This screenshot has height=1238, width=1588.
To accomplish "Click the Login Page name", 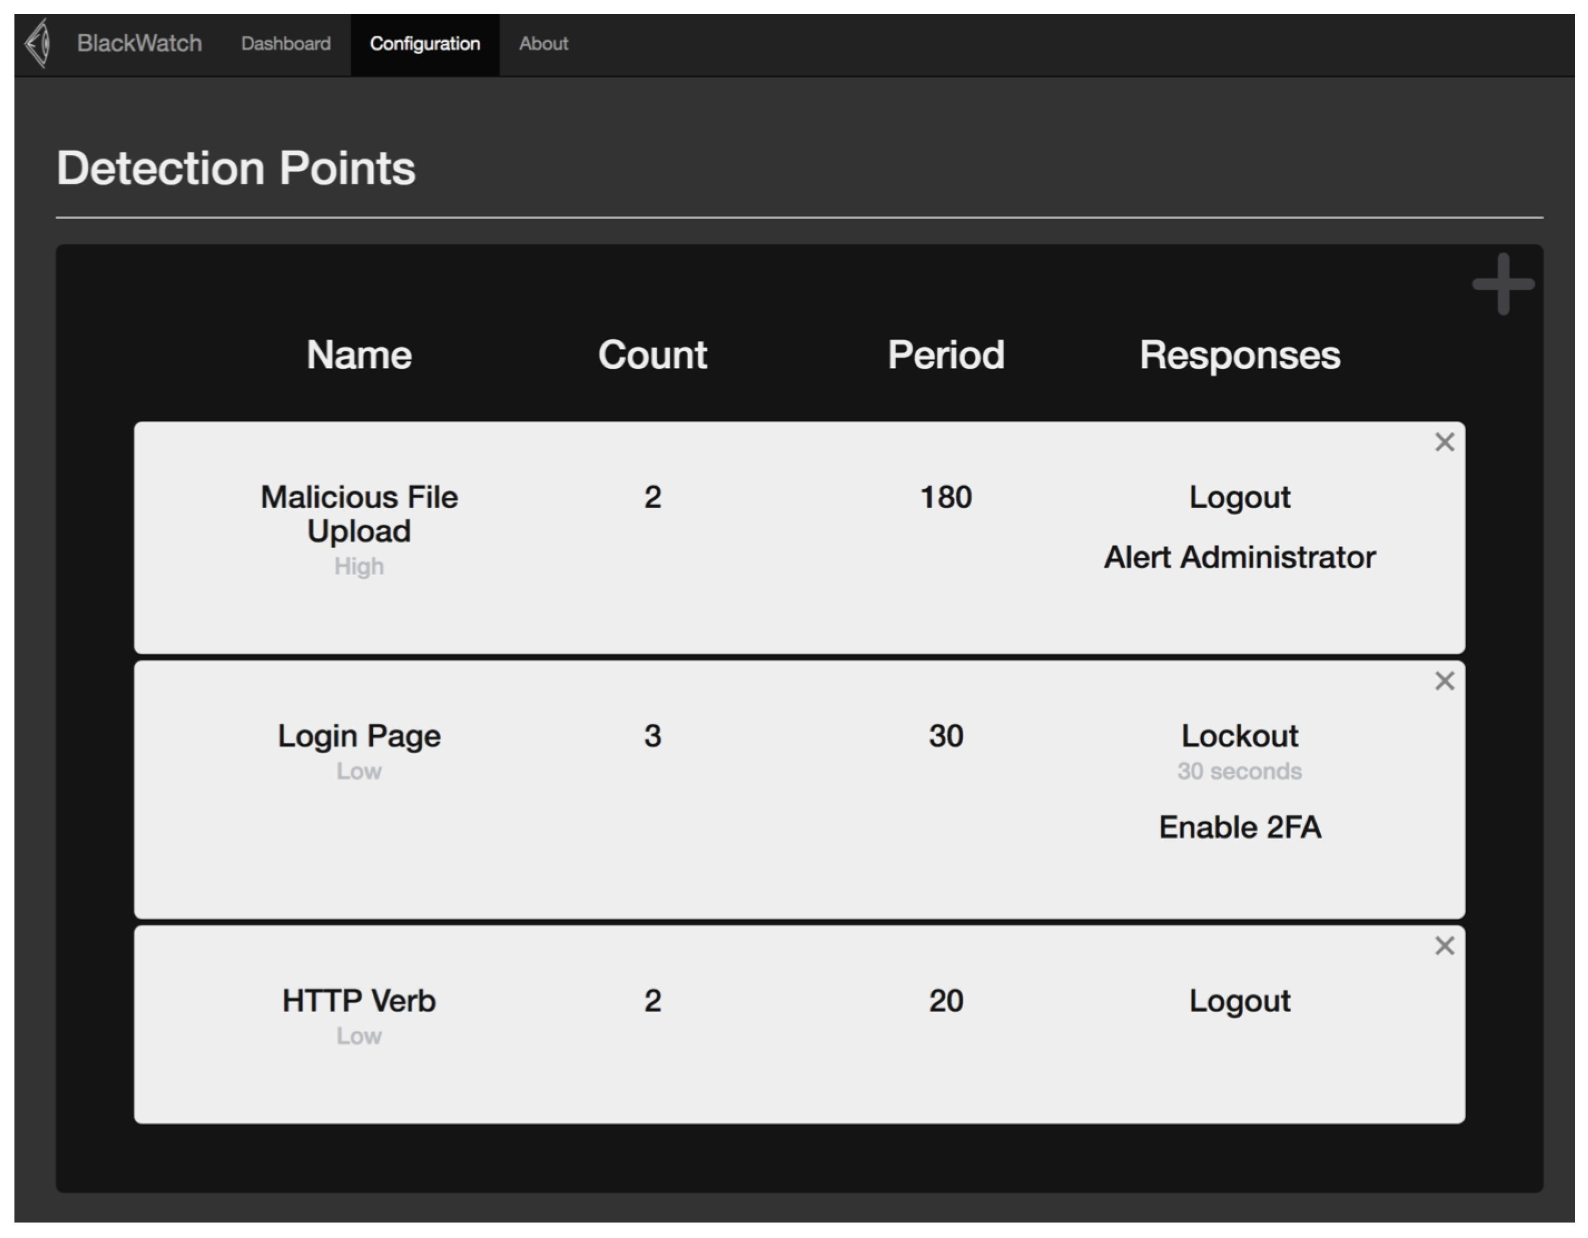I will tap(359, 736).
